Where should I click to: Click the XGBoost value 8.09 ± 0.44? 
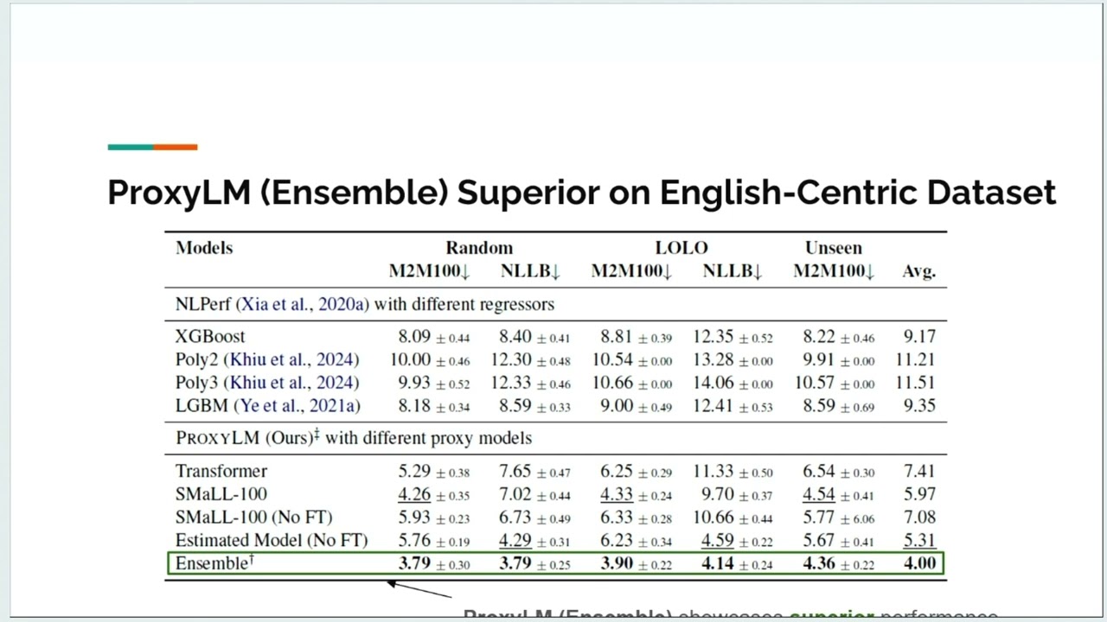point(434,337)
